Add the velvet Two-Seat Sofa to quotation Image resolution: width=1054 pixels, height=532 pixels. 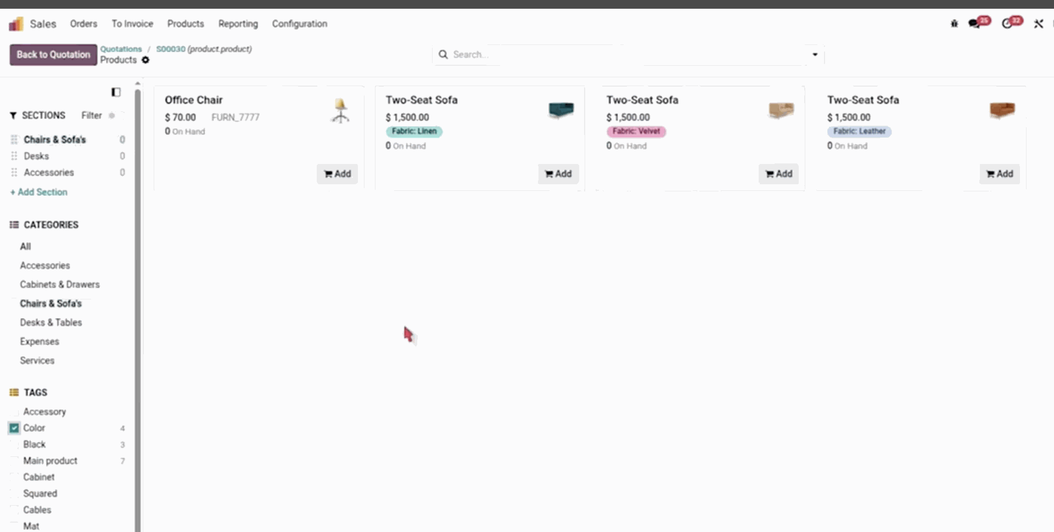[x=778, y=174]
